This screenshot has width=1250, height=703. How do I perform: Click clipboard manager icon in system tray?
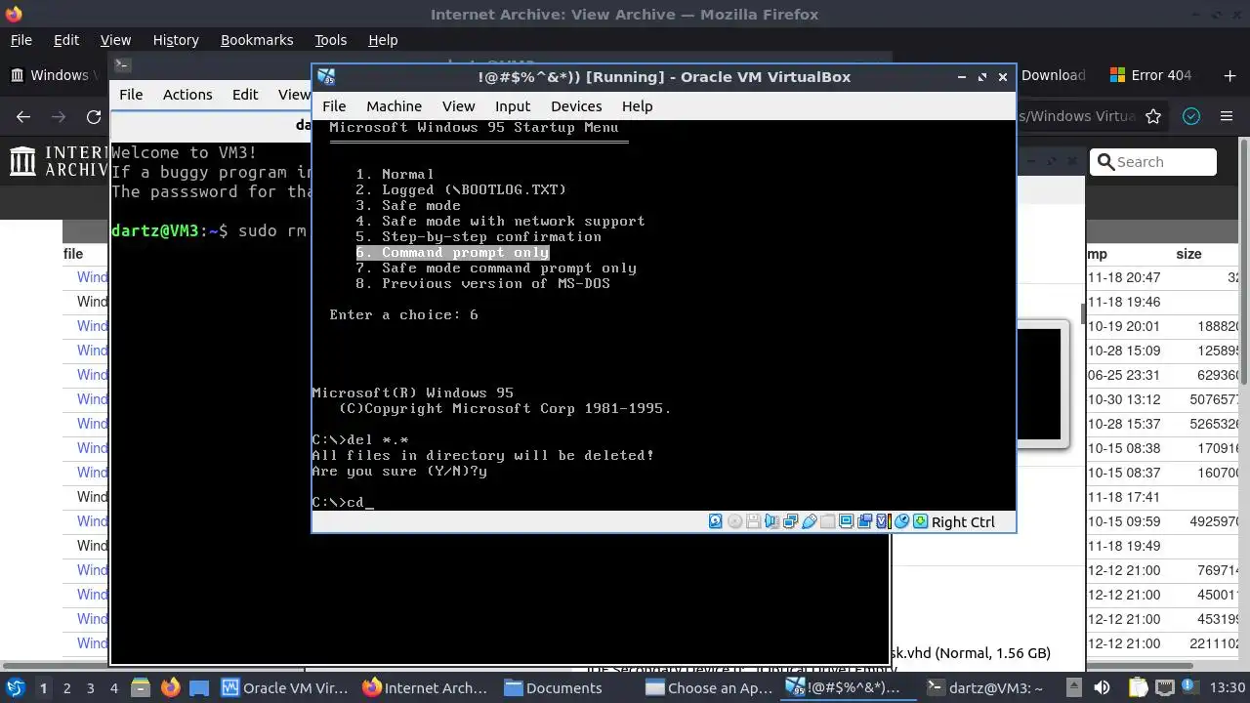tap(1138, 688)
